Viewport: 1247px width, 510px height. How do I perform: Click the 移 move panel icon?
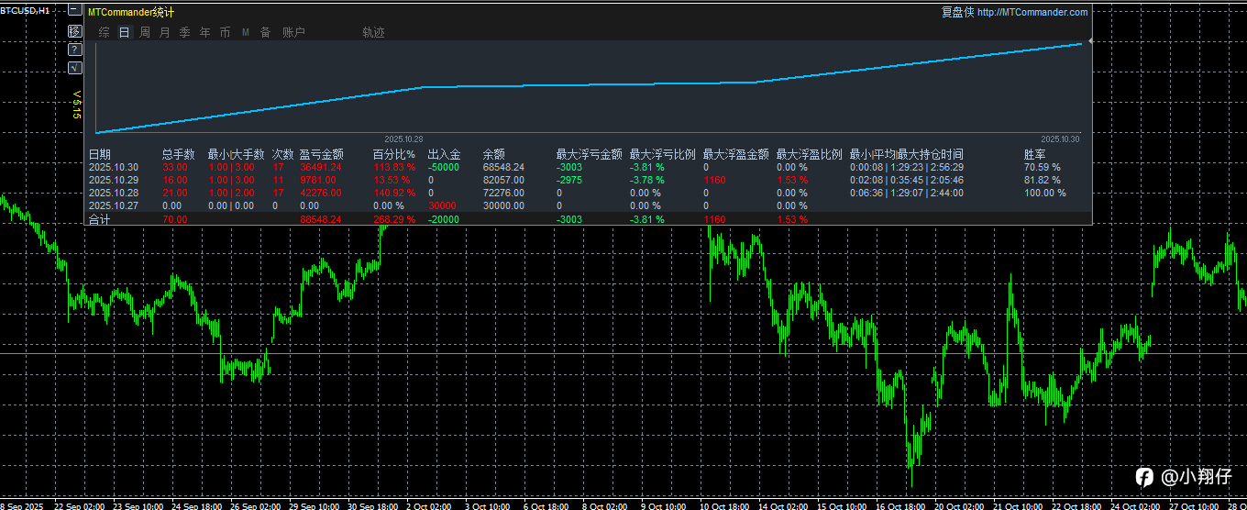pos(74,30)
